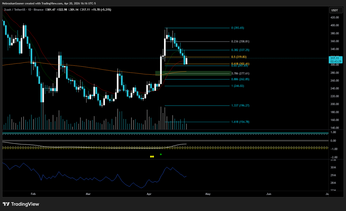
Task: Click the 1.618 (154.78) Fib extension label
Action: point(240,122)
